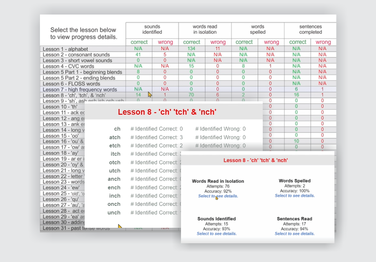Viewport: 376px width, 262px height.
Task: Click the 'sounds identified' column header
Action: click(x=152, y=30)
